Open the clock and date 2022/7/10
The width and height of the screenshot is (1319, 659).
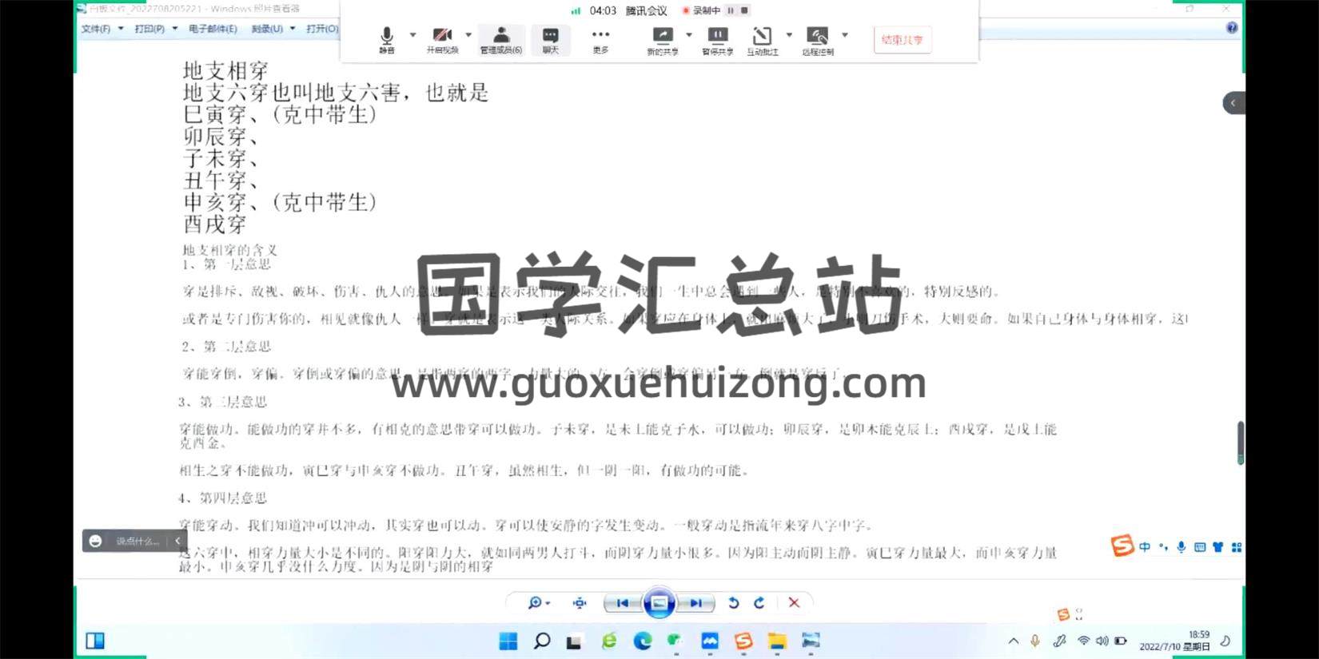point(1174,641)
